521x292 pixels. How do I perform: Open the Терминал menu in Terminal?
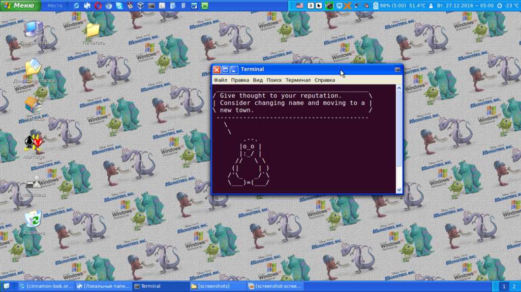[x=298, y=80]
